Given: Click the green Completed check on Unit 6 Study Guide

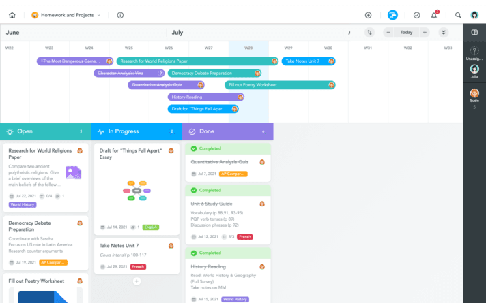Looking at the screenshot, I should (x=194, y=191).
